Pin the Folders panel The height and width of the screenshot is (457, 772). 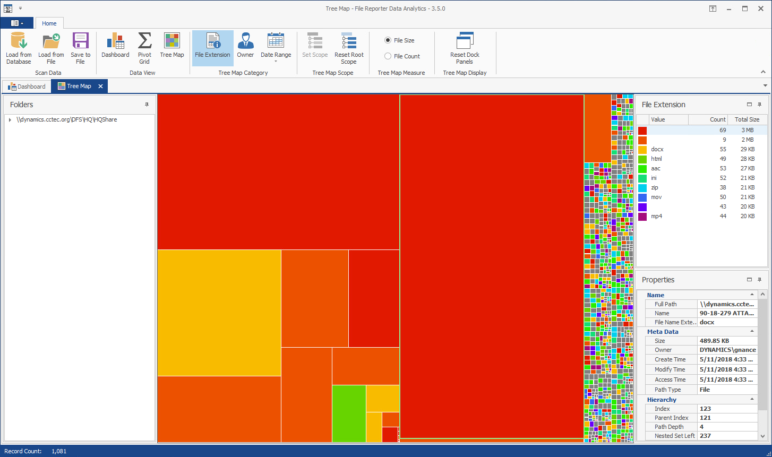(147, 105)
